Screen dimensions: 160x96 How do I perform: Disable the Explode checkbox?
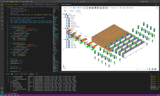(x=128, y=8)
